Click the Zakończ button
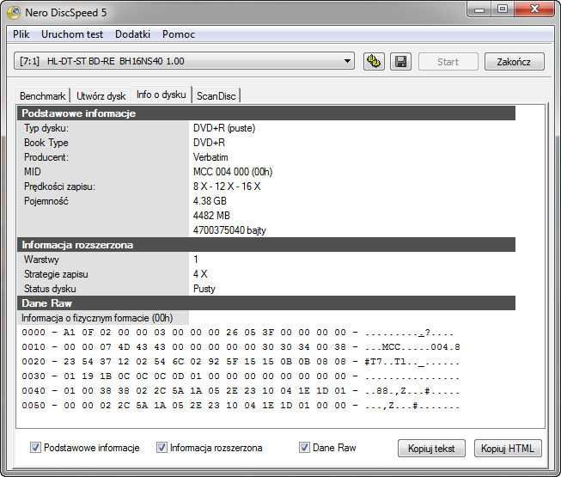 point(514,62)
